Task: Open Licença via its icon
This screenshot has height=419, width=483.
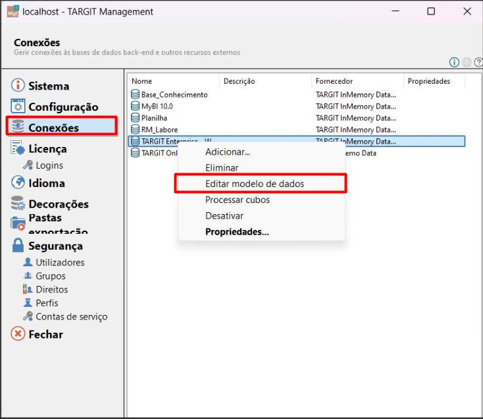Action: click(x=18, y=148)
